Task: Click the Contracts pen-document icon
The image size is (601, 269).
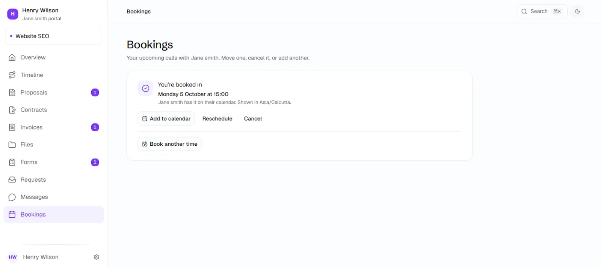Action: [x=12, y=110]
